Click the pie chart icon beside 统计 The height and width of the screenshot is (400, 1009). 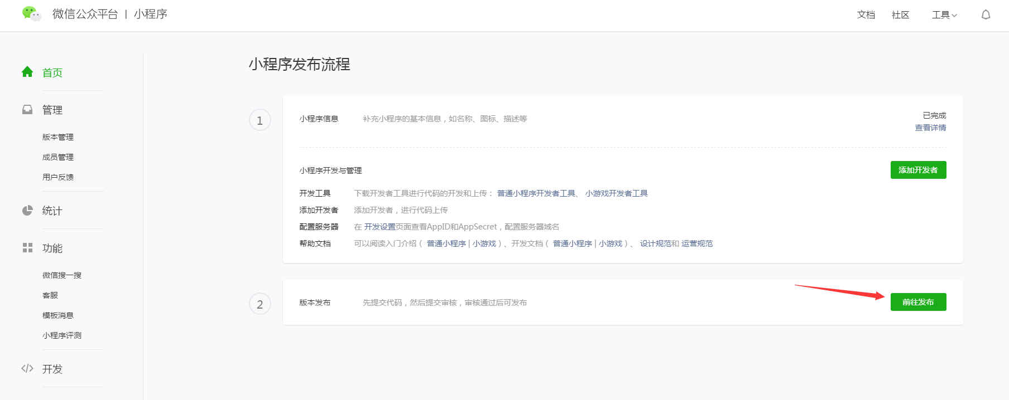coord(27,211)
